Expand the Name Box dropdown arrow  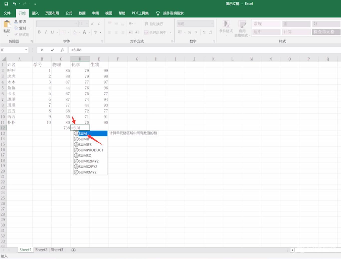pyautogui.click(x=26, y=50)
